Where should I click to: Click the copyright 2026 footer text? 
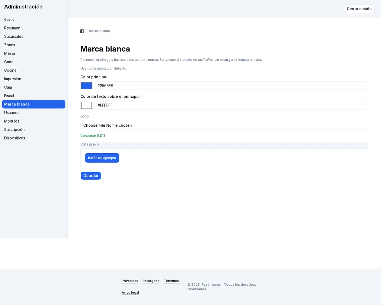coord(222,287)
